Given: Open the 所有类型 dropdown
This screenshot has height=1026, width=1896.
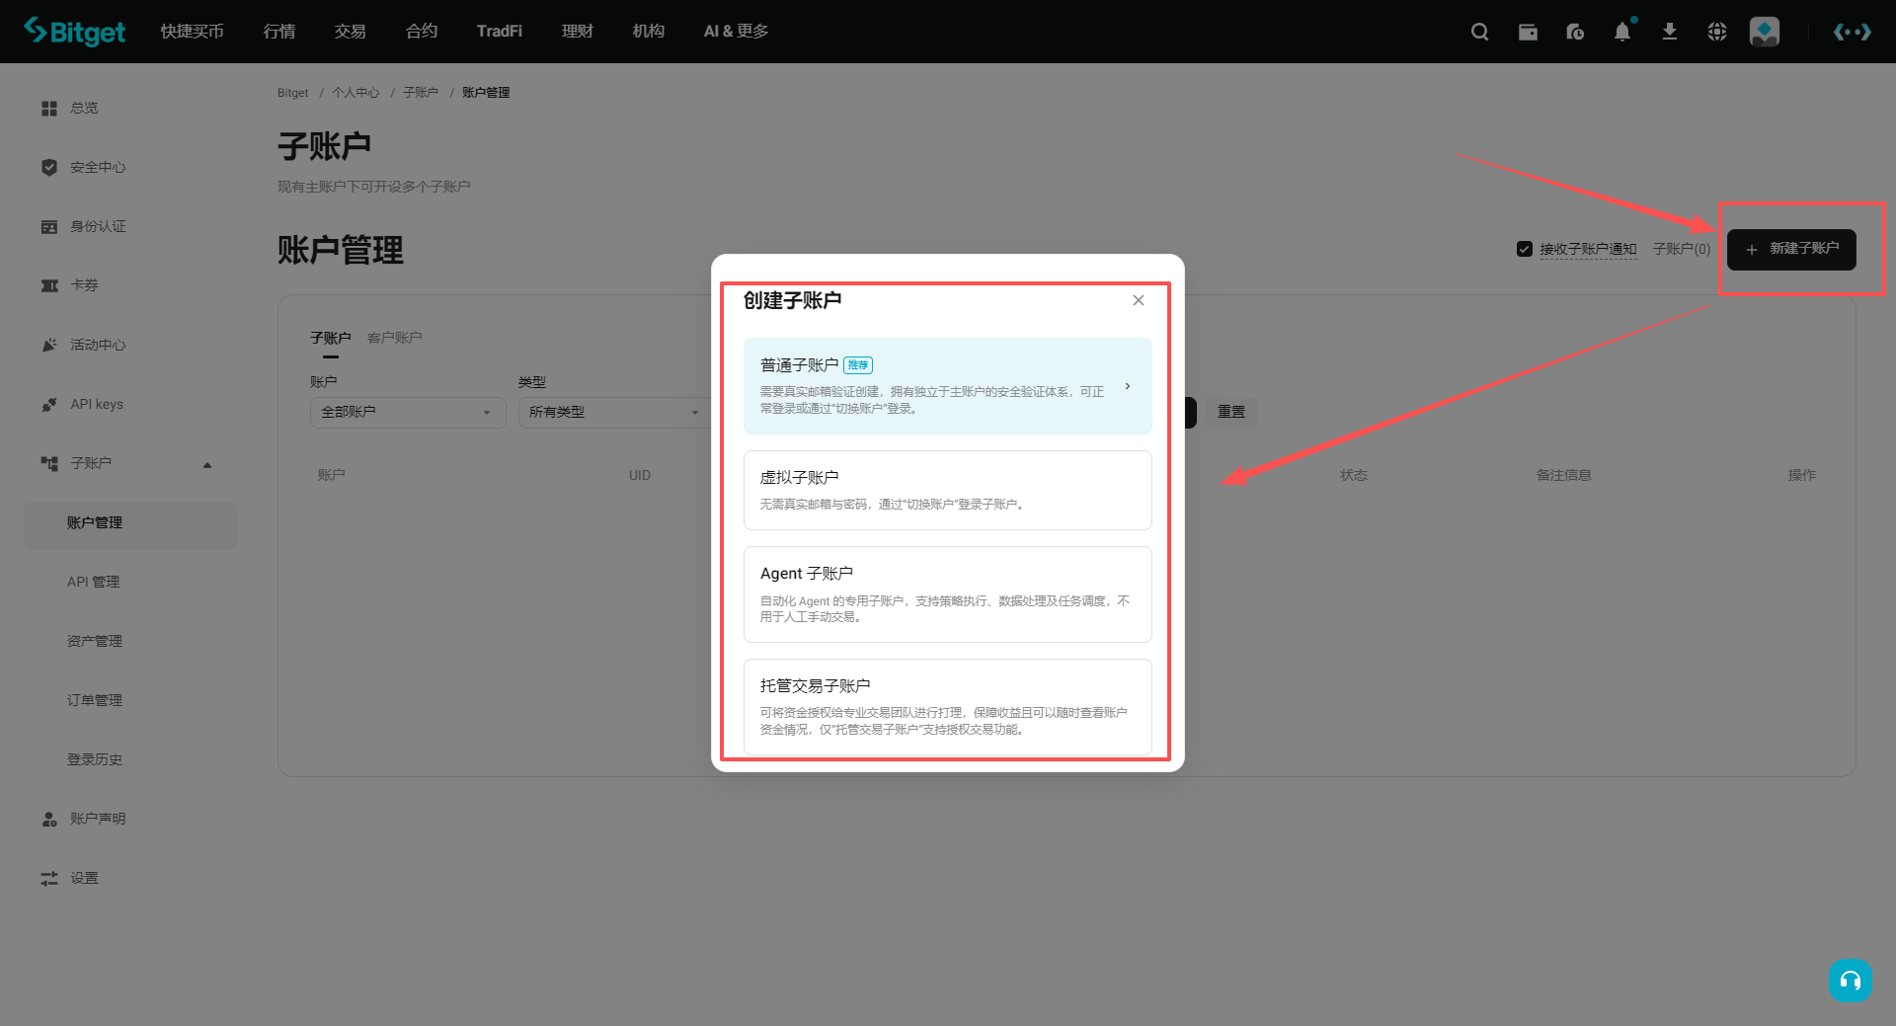Looking at the screenshot, I should tap(614, 412).
